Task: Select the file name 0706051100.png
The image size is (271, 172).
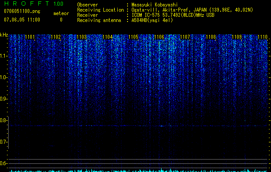Action: pos(22,11)
